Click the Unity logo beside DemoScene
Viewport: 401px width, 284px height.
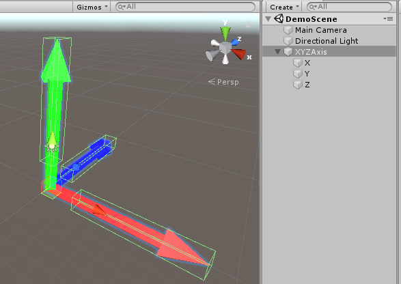(x=279, y=18)
